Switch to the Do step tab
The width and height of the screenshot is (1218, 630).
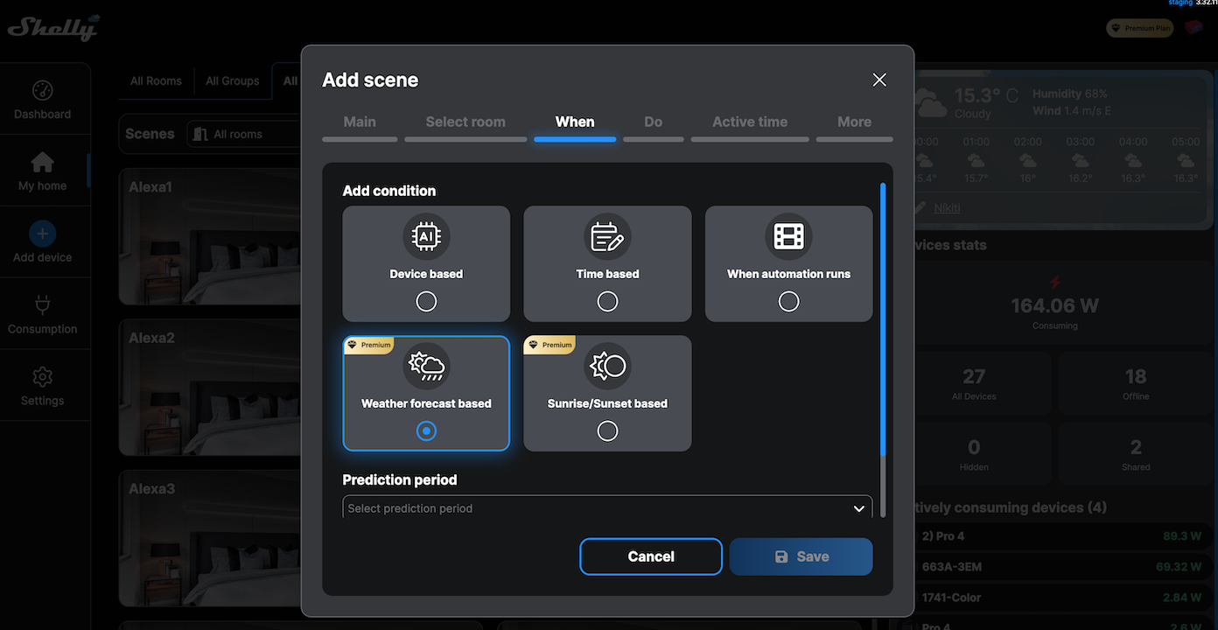click(653, 122)
